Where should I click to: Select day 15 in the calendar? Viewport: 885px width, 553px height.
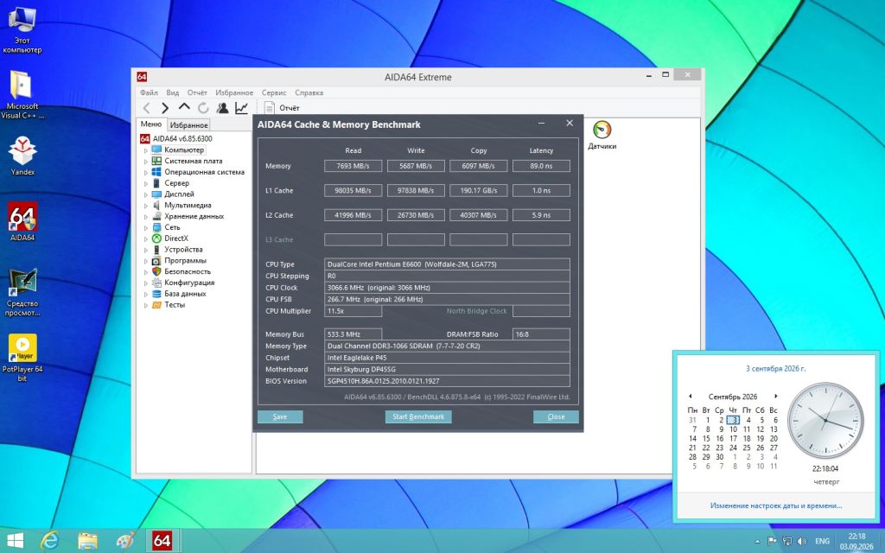[706, 438]
